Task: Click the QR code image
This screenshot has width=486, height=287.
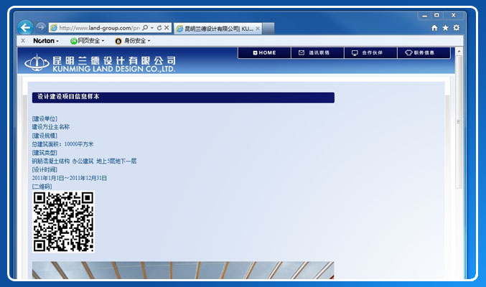Action: [x=64, y=222]
